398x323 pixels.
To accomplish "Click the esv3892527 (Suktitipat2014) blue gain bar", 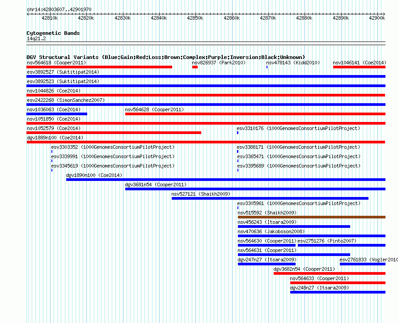I will [x=206, y=76].
